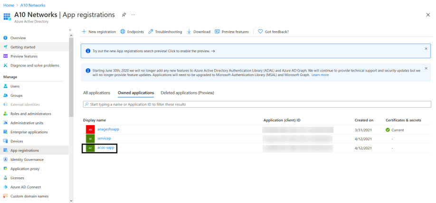The image size is (436, 203).
Task: Click the pin icon next to App registrations title
Action: coord(124,15)
